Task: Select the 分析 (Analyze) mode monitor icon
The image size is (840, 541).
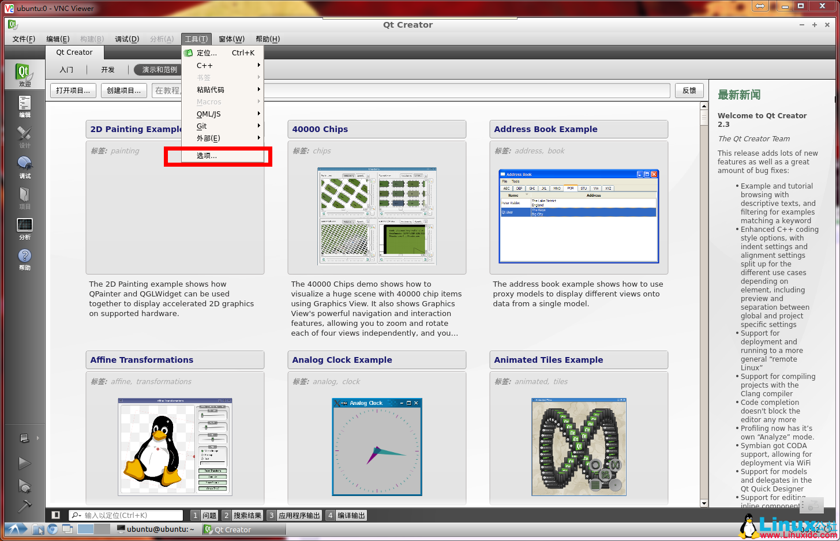Action: pos(24,228)
